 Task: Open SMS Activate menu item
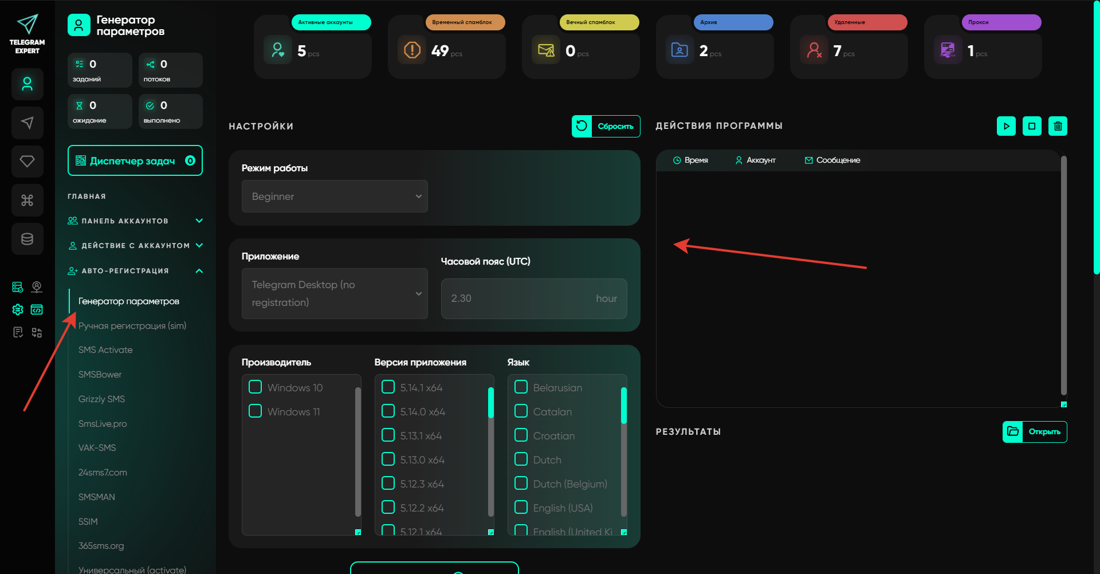[x=105, y=350]
